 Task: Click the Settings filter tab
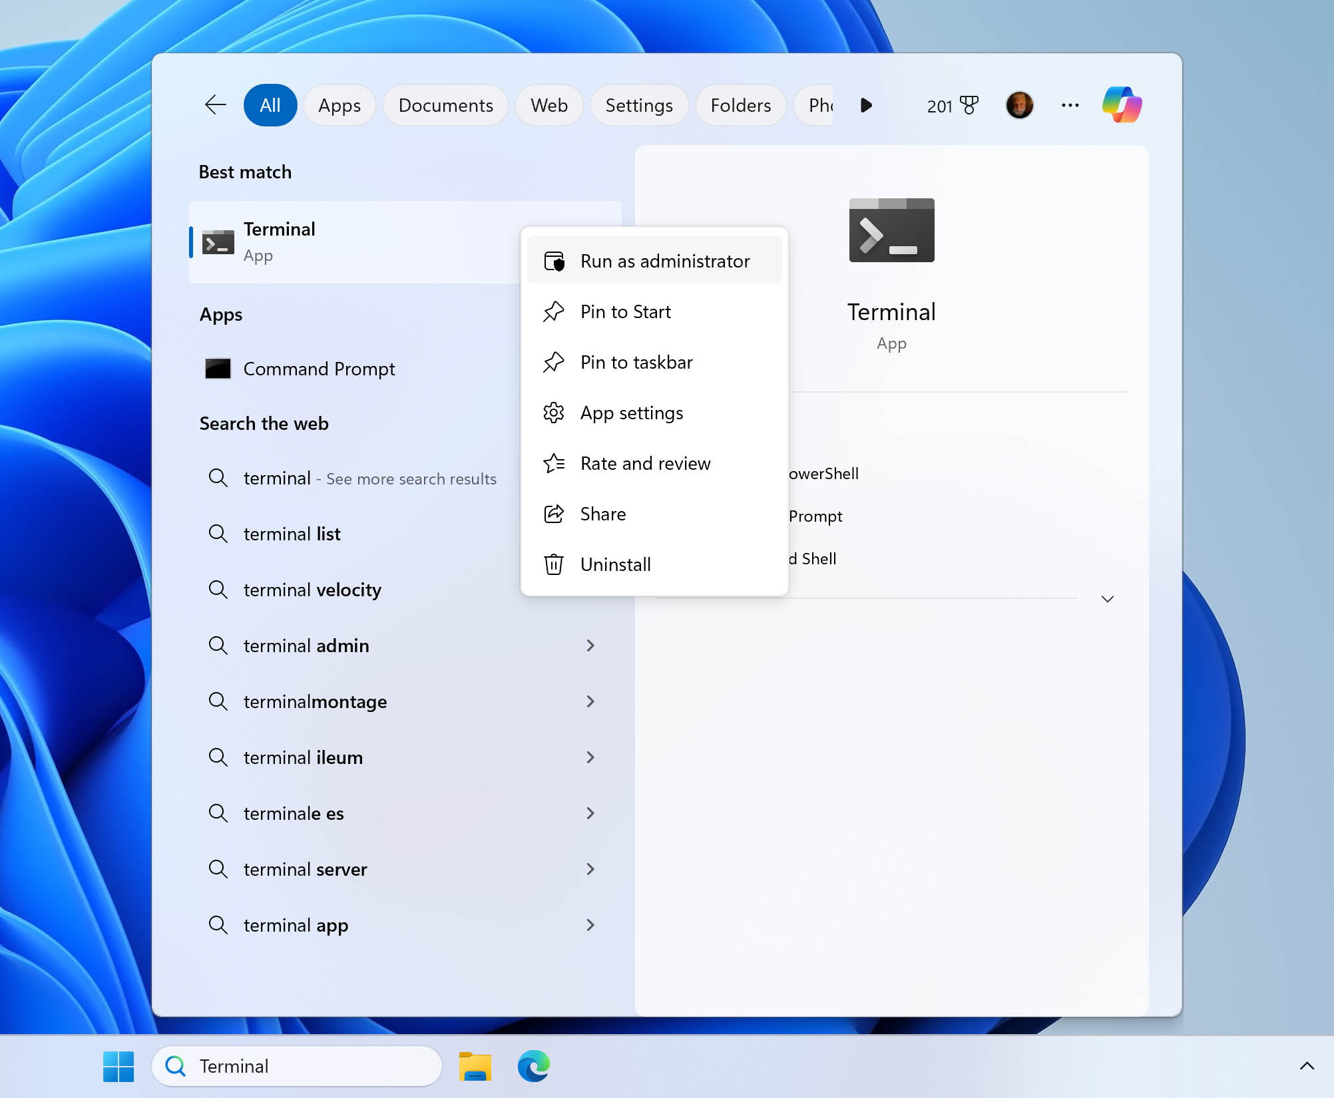(638, 105)
